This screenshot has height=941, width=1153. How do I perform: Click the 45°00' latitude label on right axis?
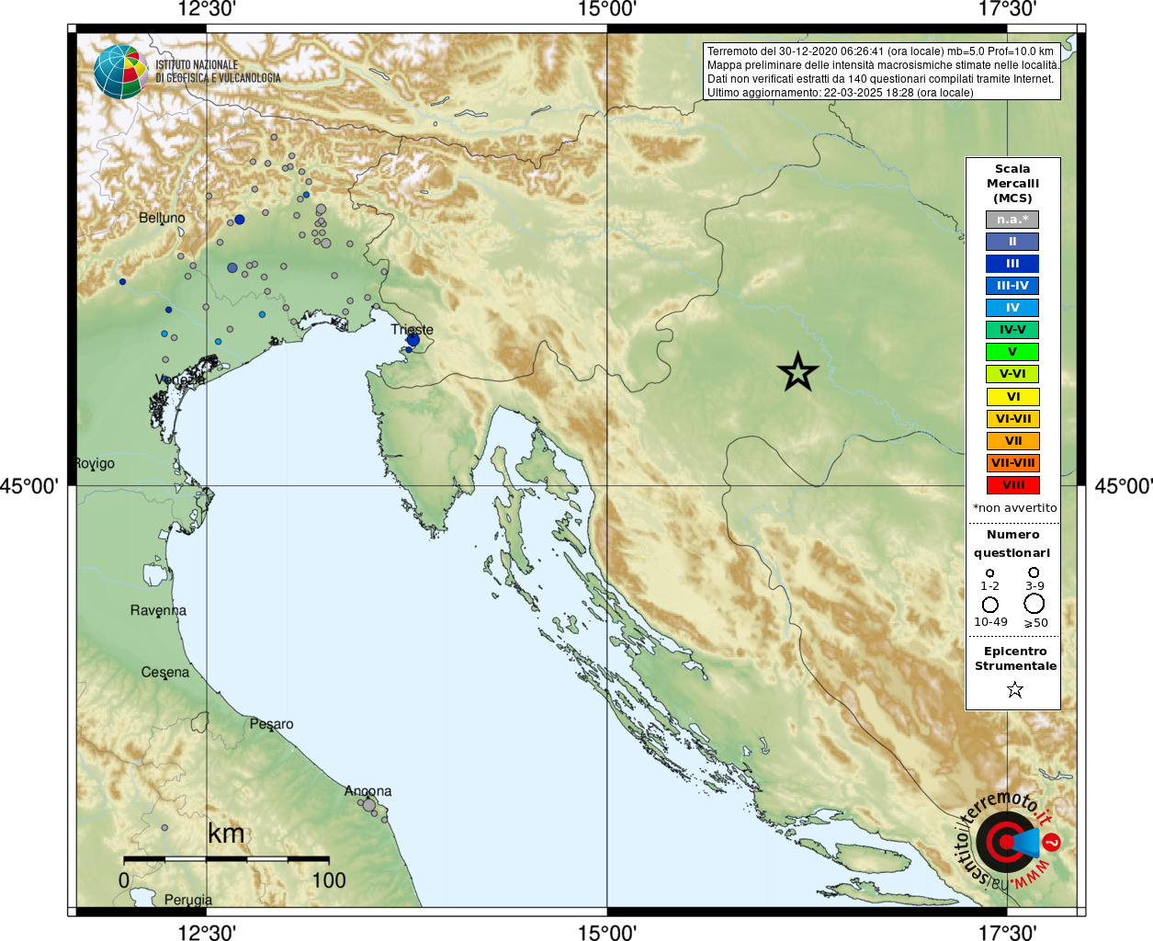pos(1123,485)
